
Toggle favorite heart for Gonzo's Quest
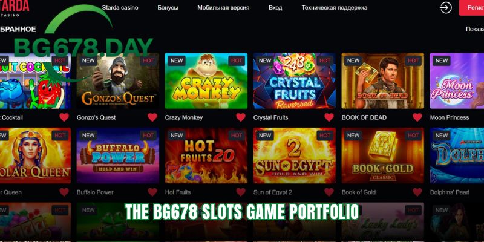(x=152, y=117)
